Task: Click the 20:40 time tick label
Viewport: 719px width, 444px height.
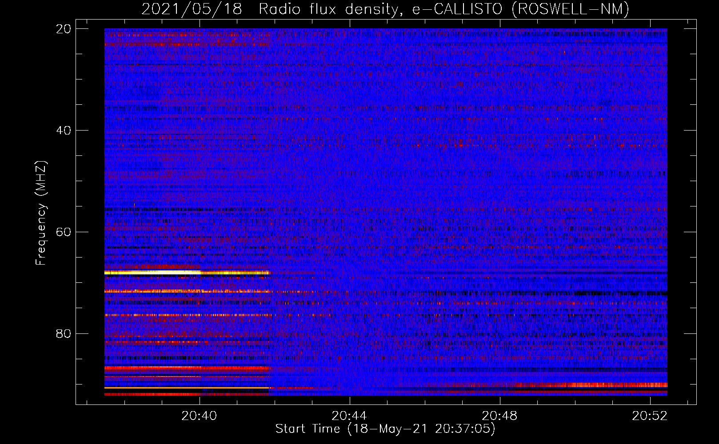Action: [199, 416]
